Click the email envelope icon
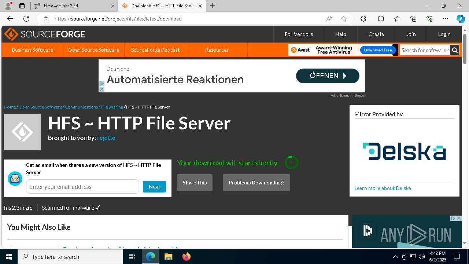This screenshot has width=469, height=264. point(15,179)
